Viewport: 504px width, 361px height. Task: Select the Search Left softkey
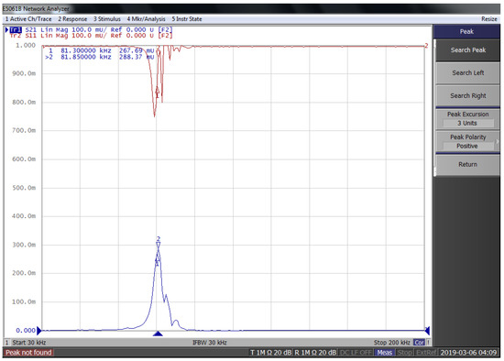click(x=467, y=73)
